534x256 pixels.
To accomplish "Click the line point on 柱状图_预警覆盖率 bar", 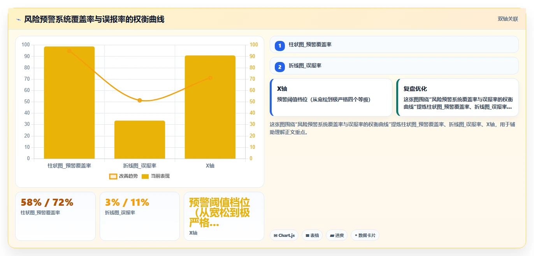I will coord(69,51).
